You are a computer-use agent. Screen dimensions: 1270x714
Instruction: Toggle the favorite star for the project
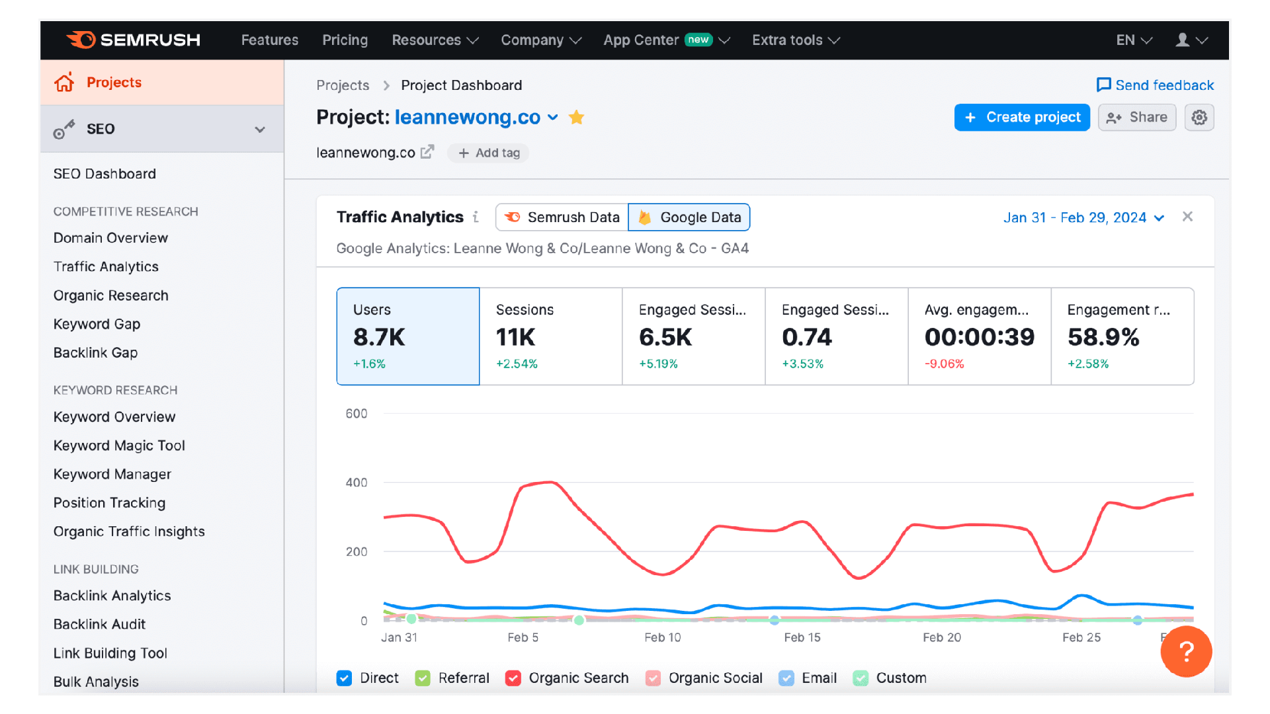coord(576,118)
